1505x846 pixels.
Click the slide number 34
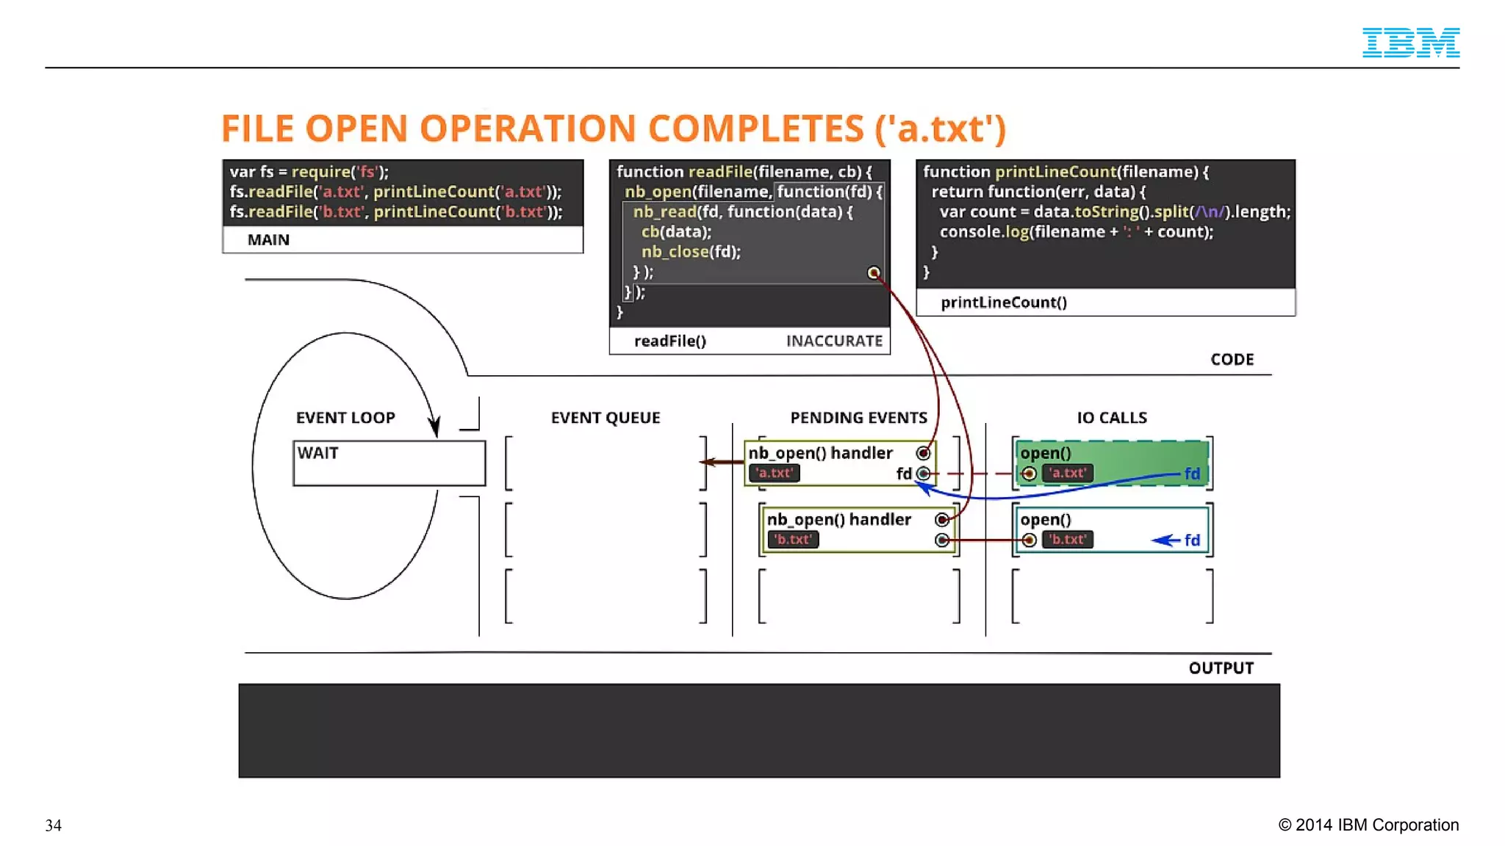click(53, 825)
